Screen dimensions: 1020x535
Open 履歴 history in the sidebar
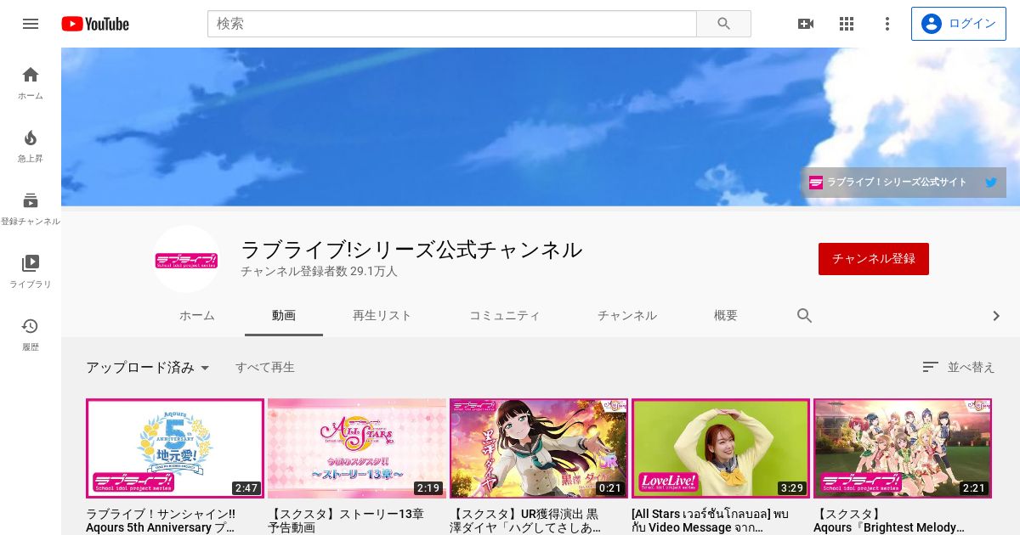point(31,335)
